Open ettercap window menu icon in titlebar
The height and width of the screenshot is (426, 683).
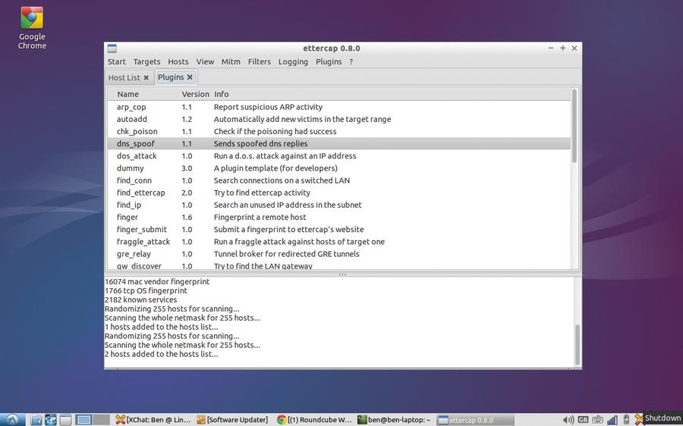click(x=112, y=49)
